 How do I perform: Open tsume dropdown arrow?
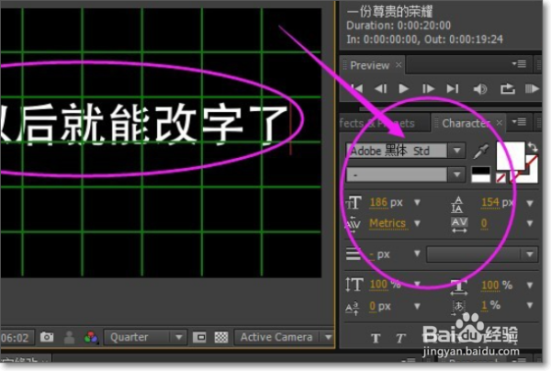point(530,306)
